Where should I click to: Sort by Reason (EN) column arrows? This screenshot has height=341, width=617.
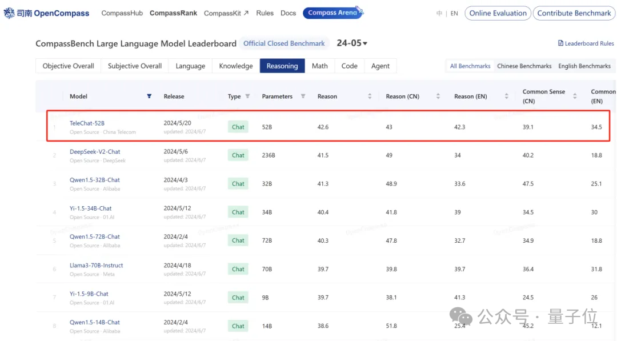507,97
